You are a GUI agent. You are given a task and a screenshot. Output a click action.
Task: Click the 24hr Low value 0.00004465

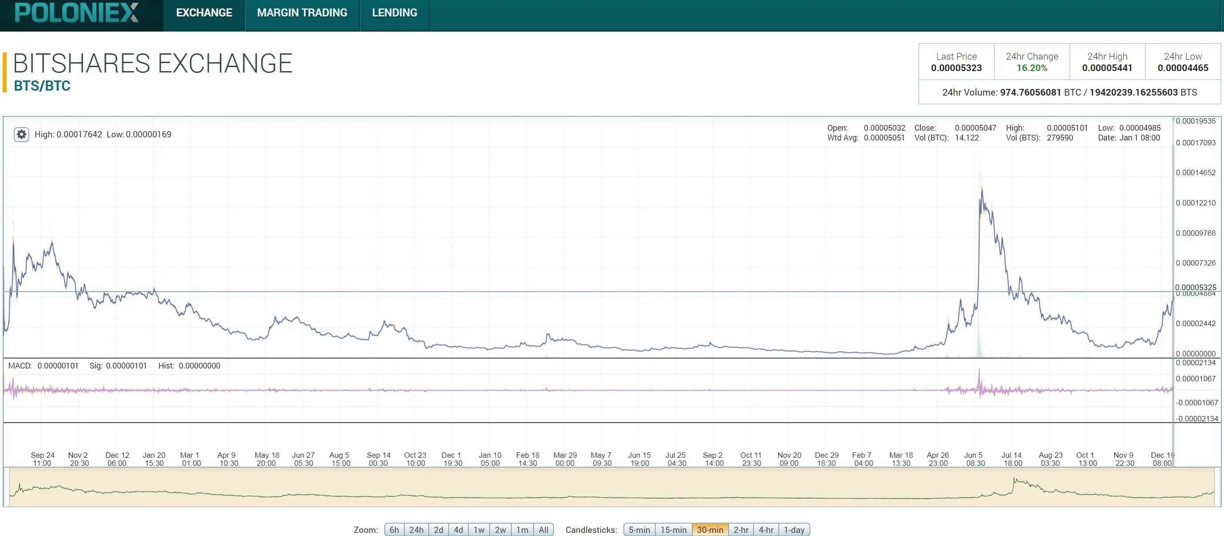coord(1183,68)
